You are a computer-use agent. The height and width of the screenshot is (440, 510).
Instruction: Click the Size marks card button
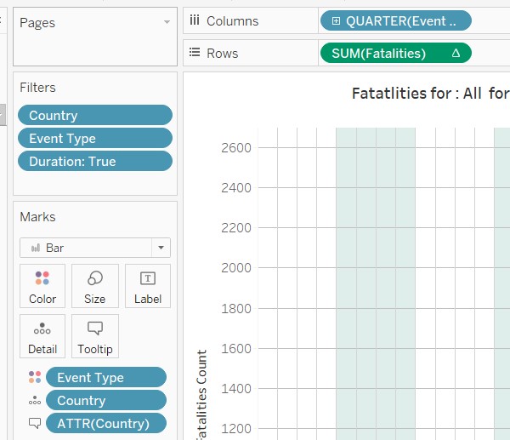[x=95, y=286]
